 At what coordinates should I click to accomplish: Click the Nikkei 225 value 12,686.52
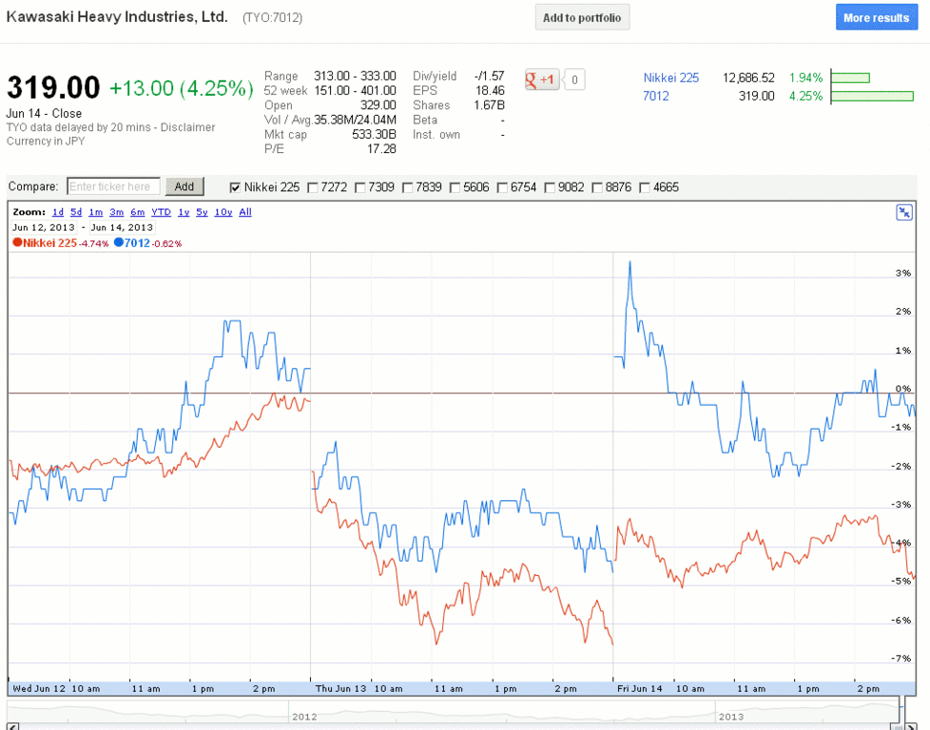click(748, 78)
